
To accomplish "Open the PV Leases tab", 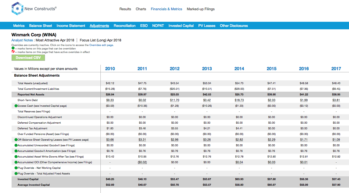I will pos(207,26).
